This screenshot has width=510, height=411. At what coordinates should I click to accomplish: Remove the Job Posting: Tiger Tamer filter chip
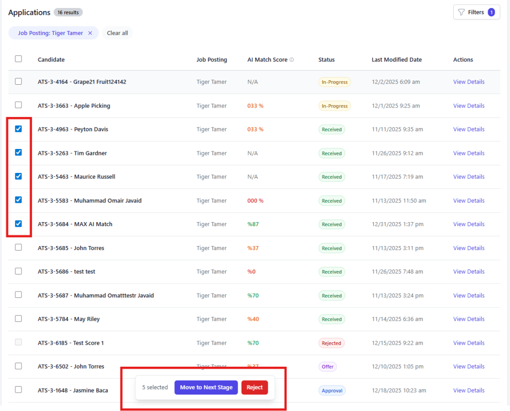pyautogui.click(x=90, y=33)
